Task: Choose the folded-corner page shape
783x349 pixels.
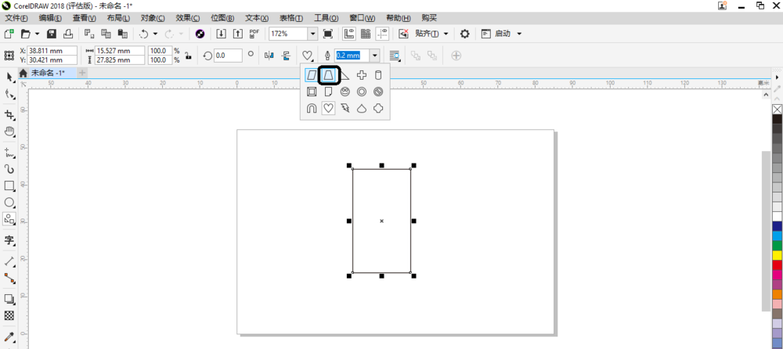Action: click(x=328, y=92)
